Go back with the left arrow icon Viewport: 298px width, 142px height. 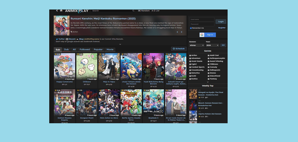pyautogui.click(x=57, y=11)
